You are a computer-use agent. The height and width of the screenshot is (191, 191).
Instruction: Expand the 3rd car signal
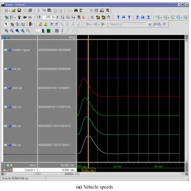pyautogui.click(x=6, y=107)
